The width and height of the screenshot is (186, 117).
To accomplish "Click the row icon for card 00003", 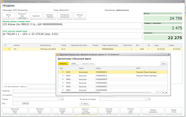I will click(63, 83).
